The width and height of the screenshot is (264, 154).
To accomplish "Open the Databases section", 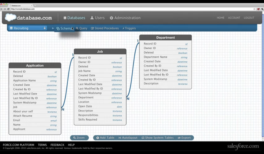I will [x=74, y=18].
